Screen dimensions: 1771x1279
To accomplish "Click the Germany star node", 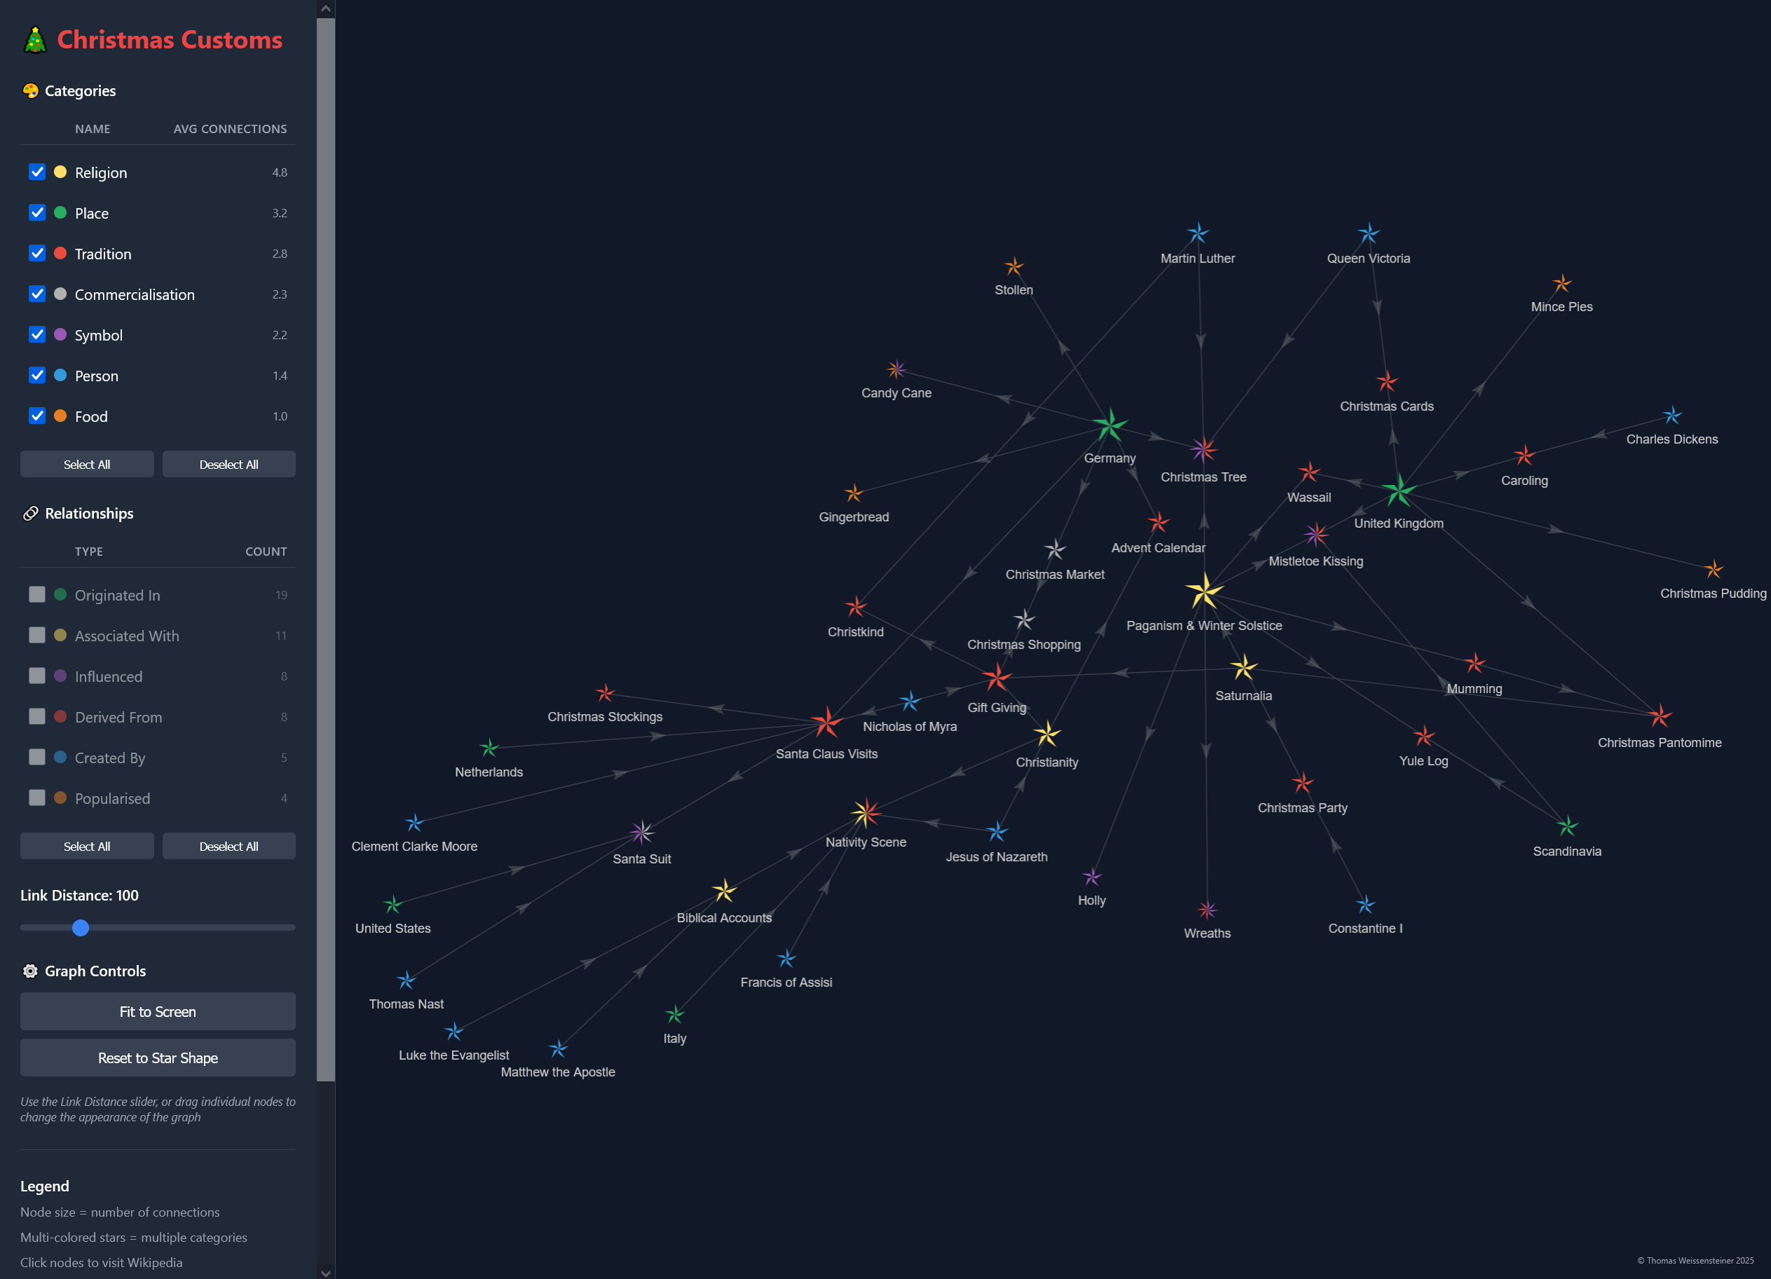I will pos(1109,425).
